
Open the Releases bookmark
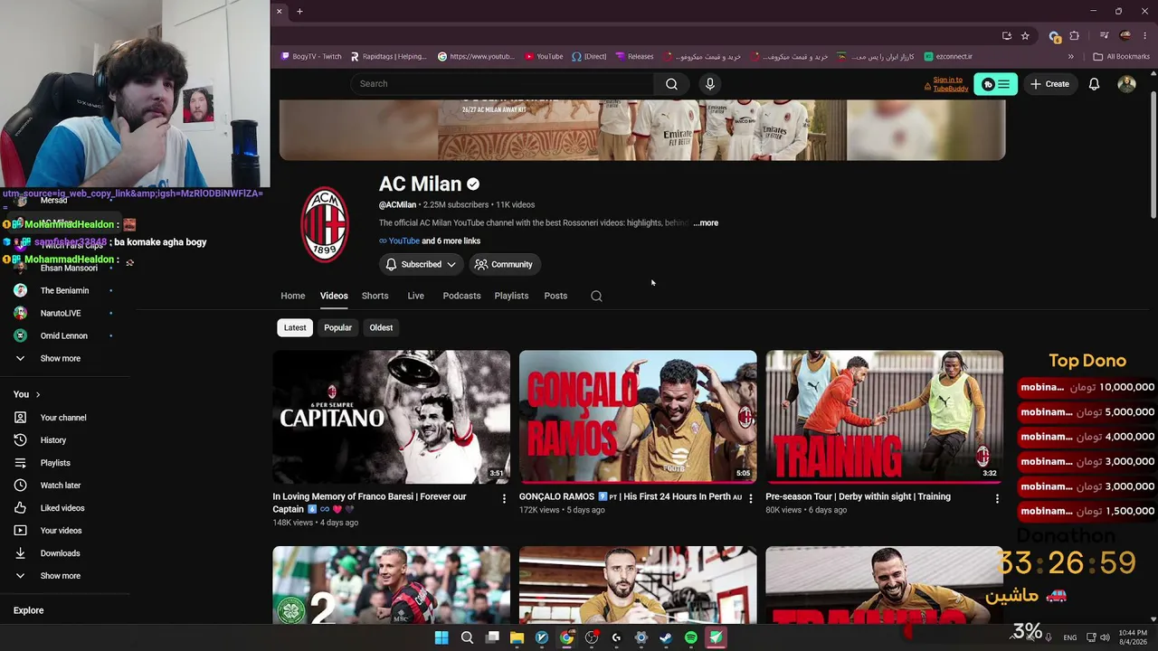pos(634,56)
